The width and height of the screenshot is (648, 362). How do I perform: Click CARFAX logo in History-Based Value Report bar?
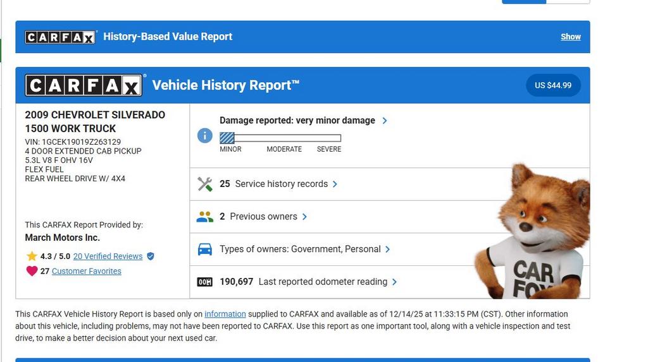pyautogui.click(x=60, y=37)
